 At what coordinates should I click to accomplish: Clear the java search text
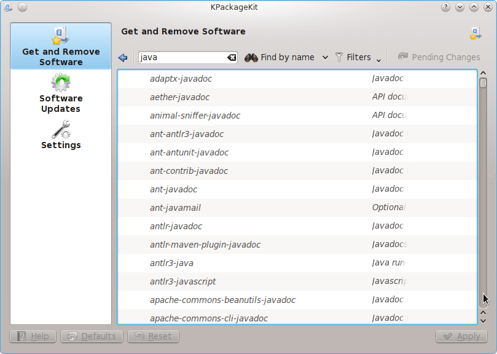(232, 57)
